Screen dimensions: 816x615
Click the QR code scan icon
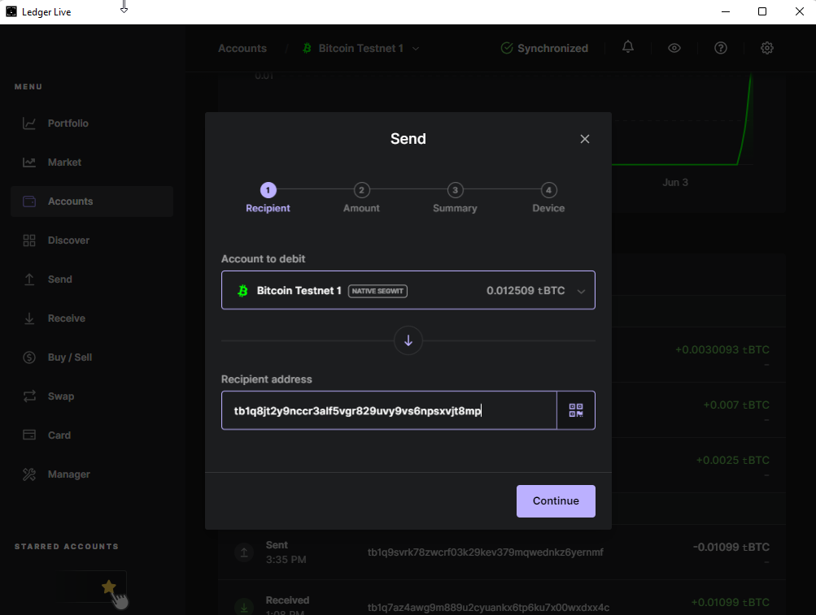point(576,410)
